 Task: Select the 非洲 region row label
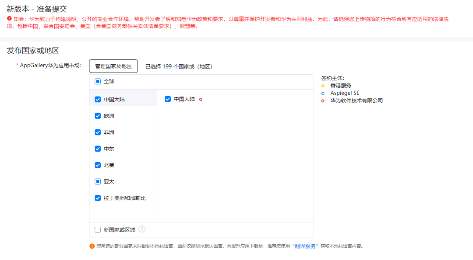tap(109, 132)
